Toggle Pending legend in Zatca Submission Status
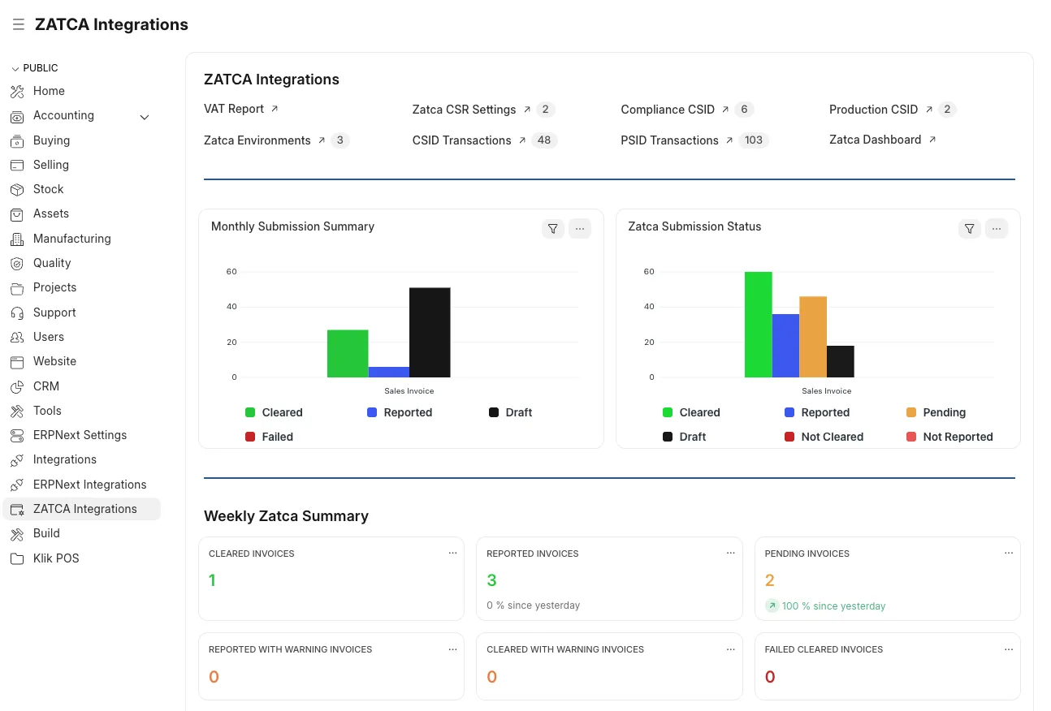The height and width of the screenshot is (711, 1051). pos(935,412)
